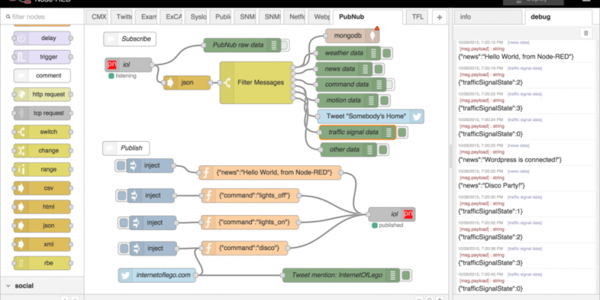Open the CMX flow tab
The width and height of the screenshot is (600, 300).
pyautogui.click(x=97, y=17)
